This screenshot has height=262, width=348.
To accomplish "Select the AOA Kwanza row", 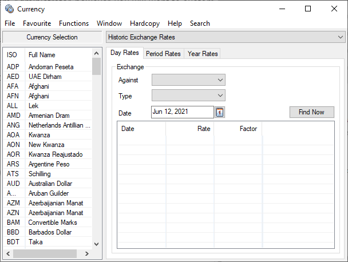I will (48, 135).
